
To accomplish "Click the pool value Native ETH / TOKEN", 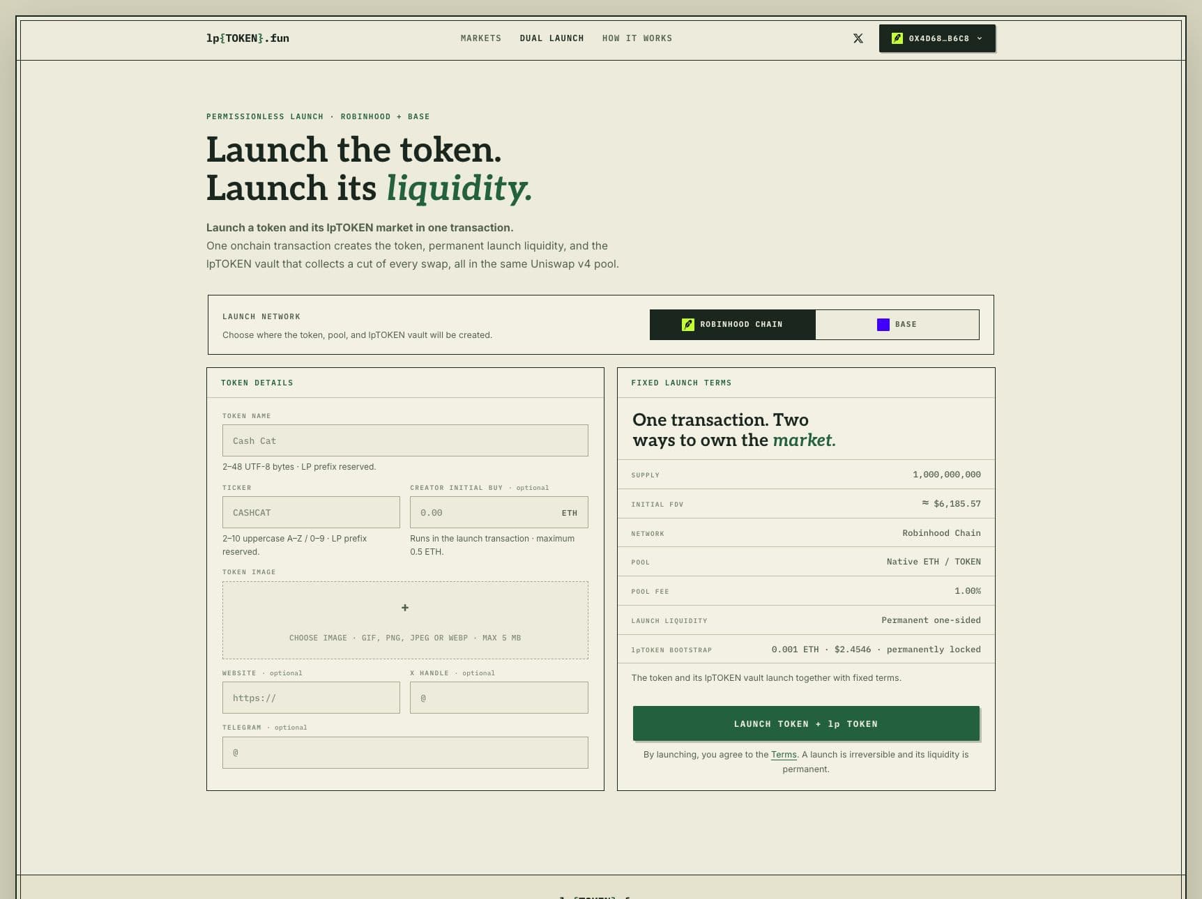I will point(934,562).
